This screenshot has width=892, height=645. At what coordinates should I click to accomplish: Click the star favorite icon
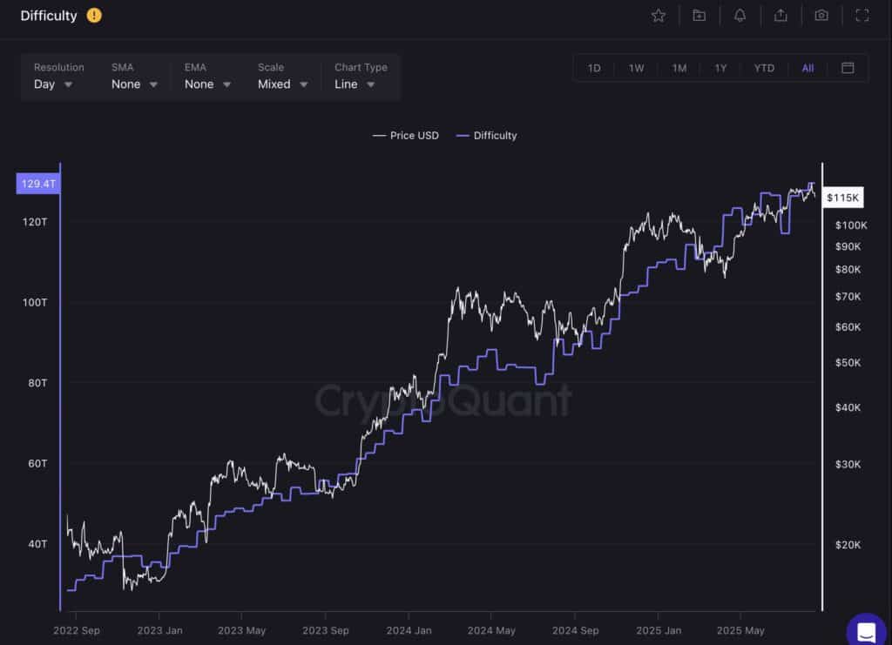(x=659, y=16)
